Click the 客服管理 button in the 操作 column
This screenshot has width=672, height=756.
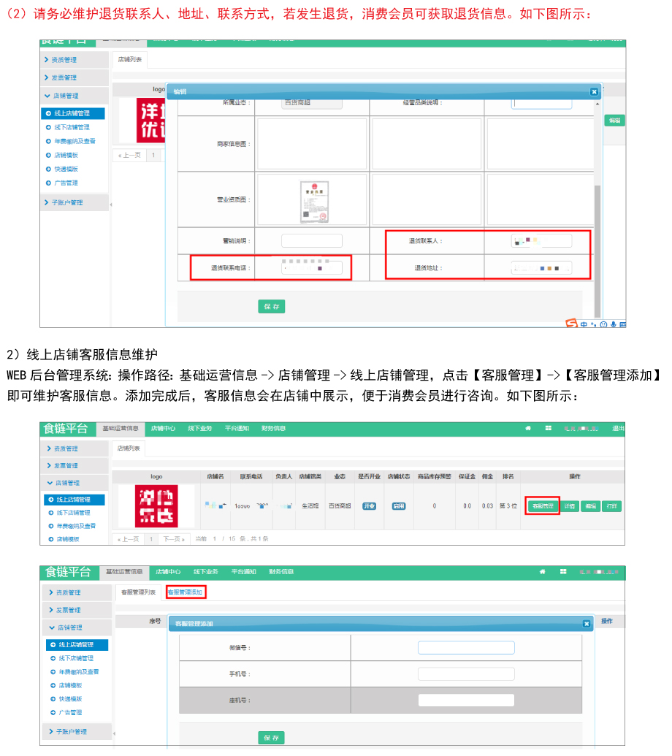[542, 505]
